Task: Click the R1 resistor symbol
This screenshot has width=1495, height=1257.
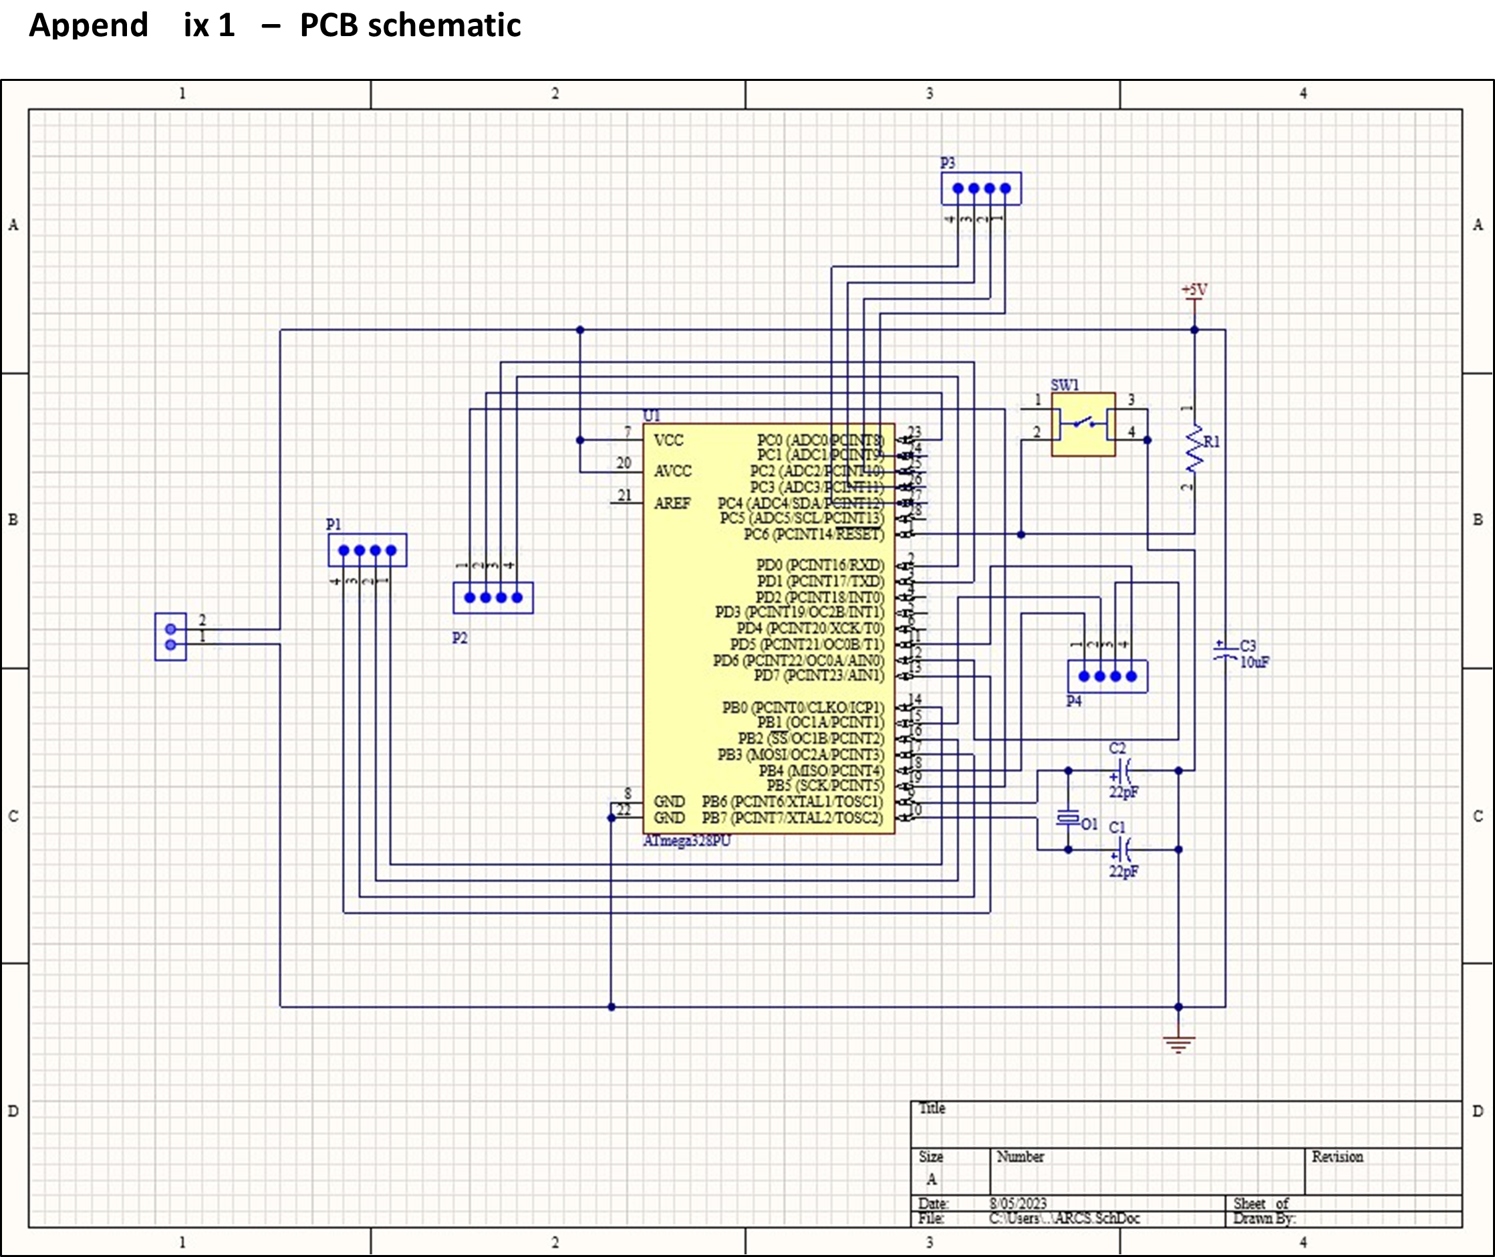Action: pyautogui.click(x=1194, y=449)
